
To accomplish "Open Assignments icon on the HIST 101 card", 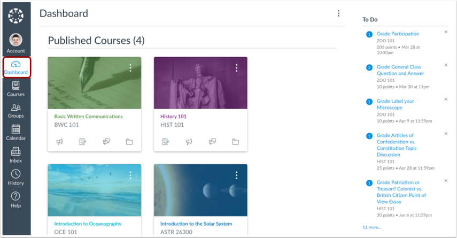I will [x=166, y=142].
